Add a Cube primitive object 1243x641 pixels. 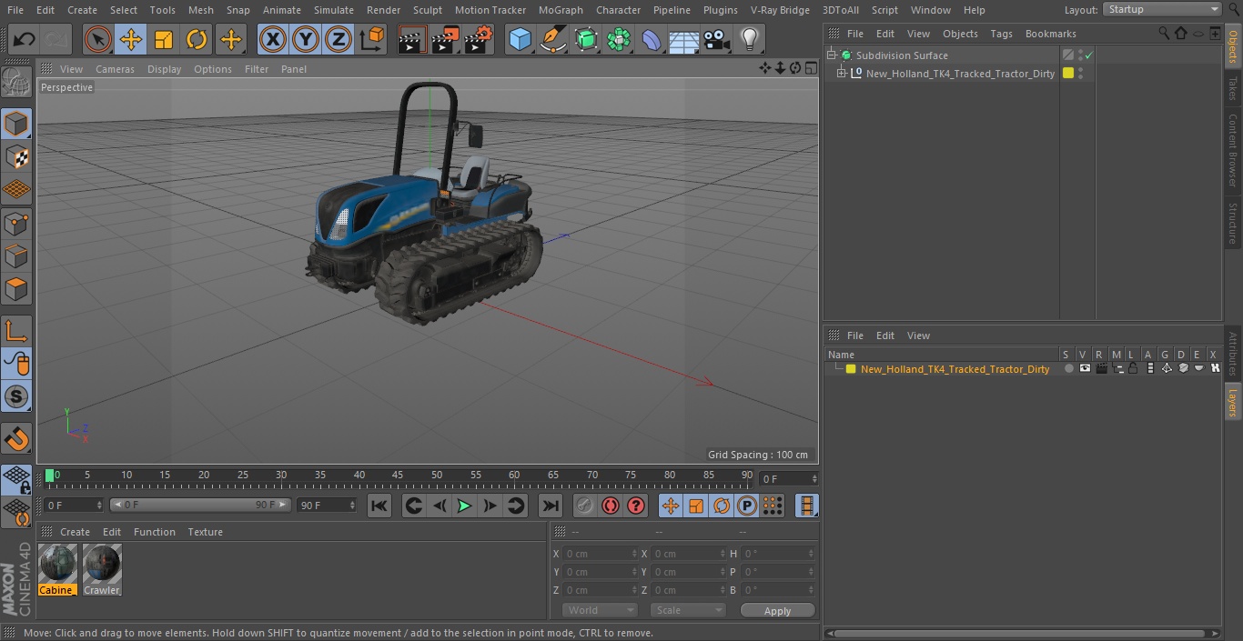(520, 39)
